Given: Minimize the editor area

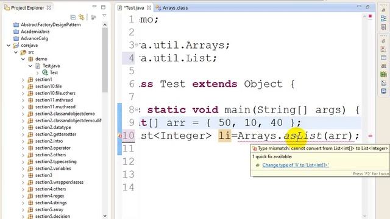Looking at the screenshot, I should 359,6.
